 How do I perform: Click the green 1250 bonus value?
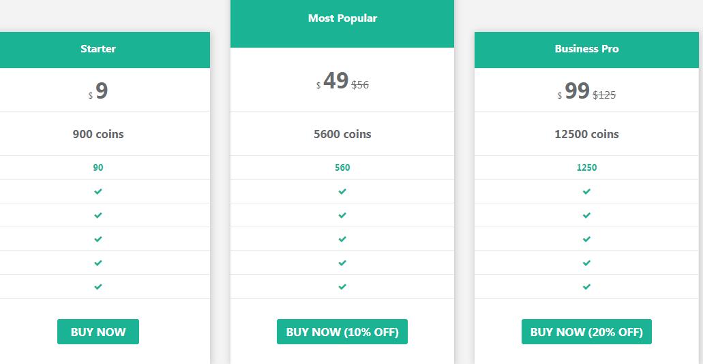coord(586,167)
